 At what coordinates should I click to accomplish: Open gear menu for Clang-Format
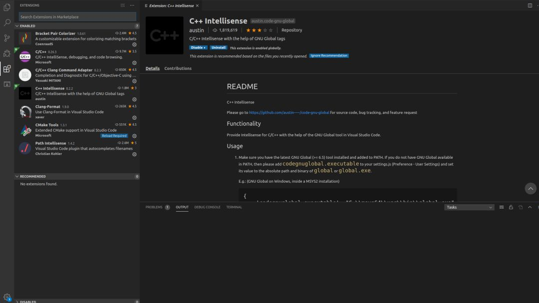pyautogui.click(x=134, y=118)
